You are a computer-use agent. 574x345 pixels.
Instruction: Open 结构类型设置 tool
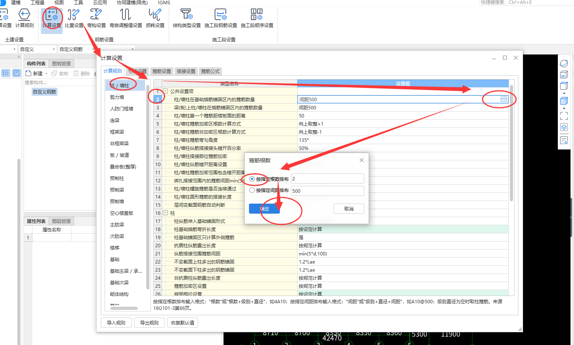pos(187,19)
